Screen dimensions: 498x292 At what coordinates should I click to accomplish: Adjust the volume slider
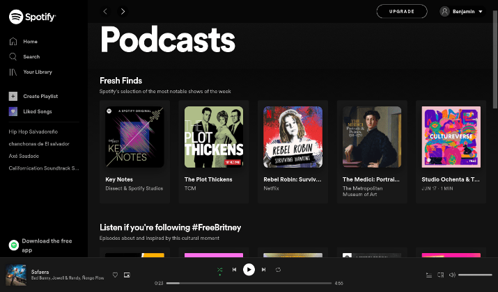tap(475, 275)
